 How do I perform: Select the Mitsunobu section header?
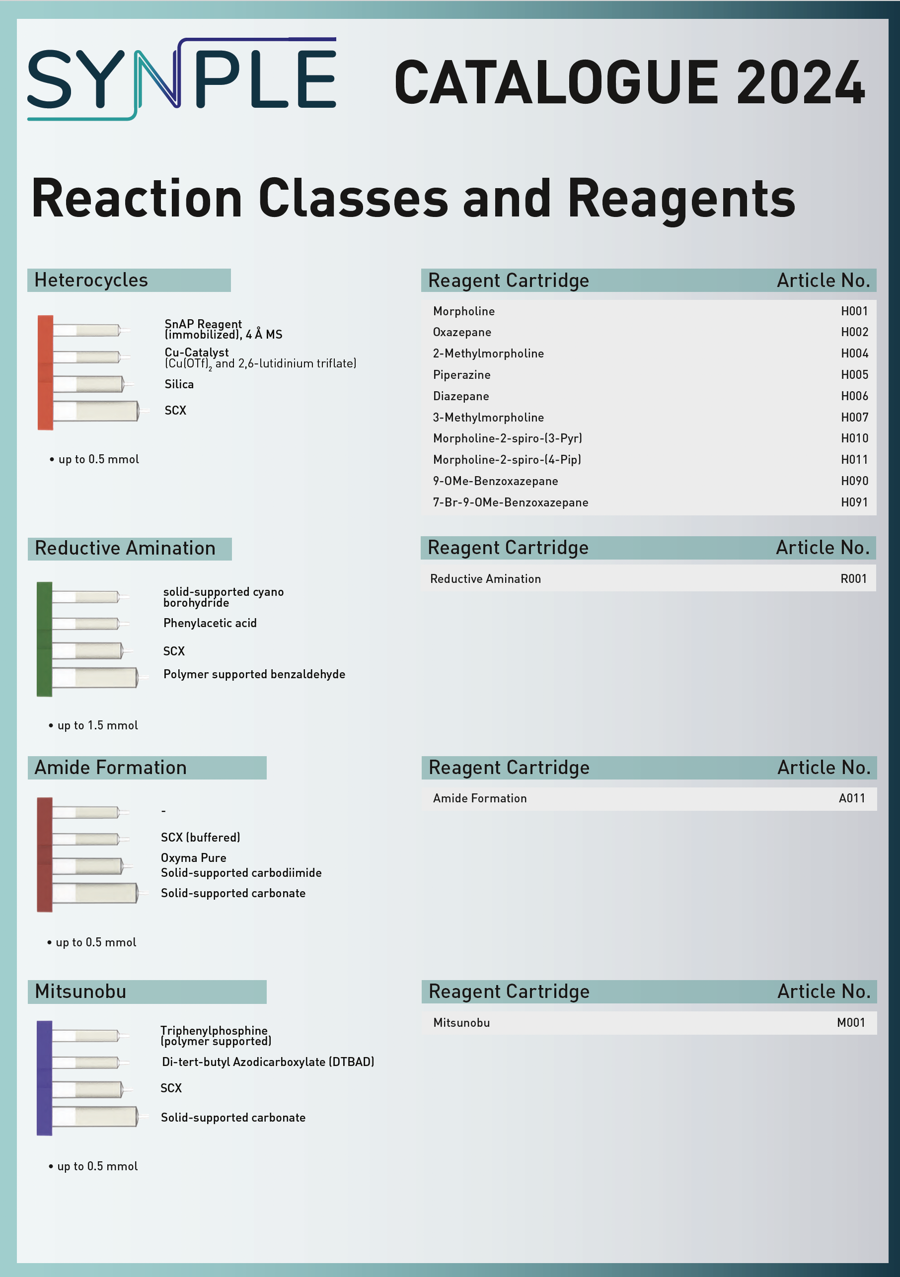click(147, 992)
